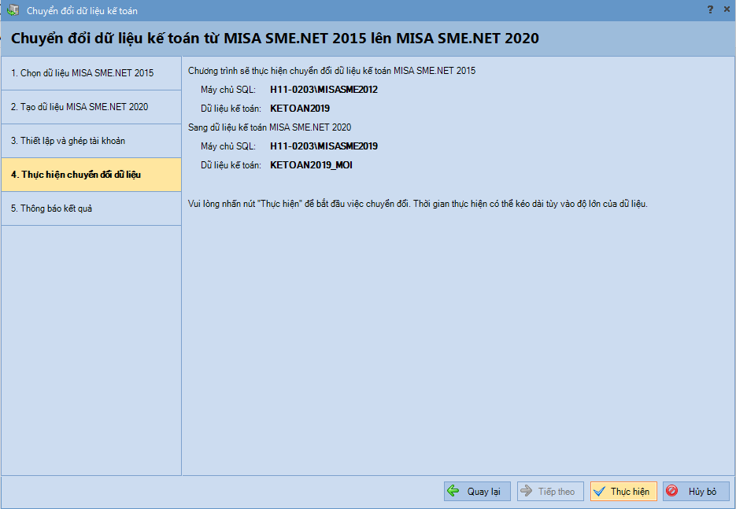Viewport: 736px width, 509px height.
Task: Go back with Quay lại button
Action: click(477, 491)
